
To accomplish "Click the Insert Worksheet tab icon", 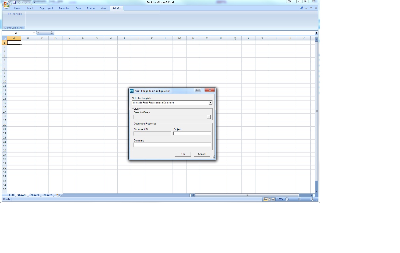I will pos(58,195).
